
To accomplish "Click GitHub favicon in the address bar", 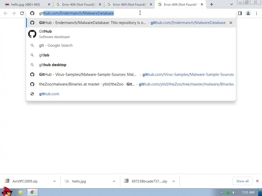I will [x=32, y=13].
